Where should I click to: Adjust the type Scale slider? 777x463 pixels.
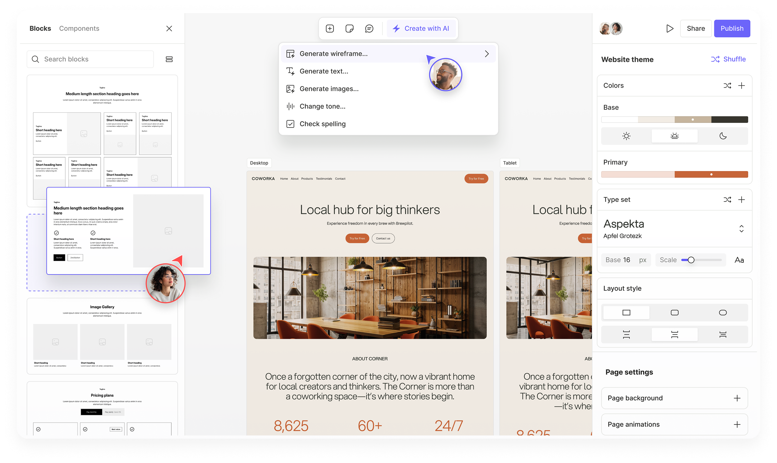tap(691, 260)
